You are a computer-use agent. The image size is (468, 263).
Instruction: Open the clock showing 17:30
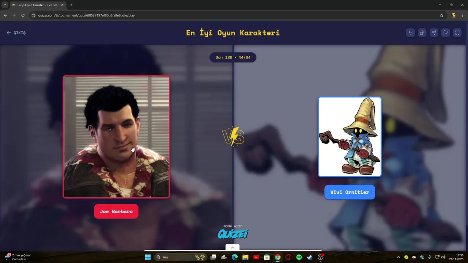click(457, 257)
